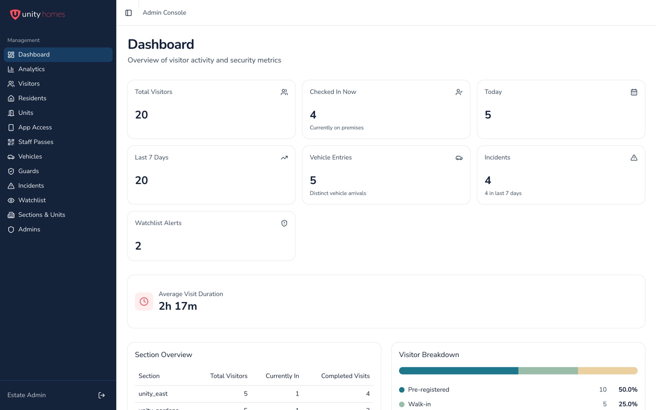Click the Completed Visits column header
Screen dimensions: 656x410
(345, 376)
